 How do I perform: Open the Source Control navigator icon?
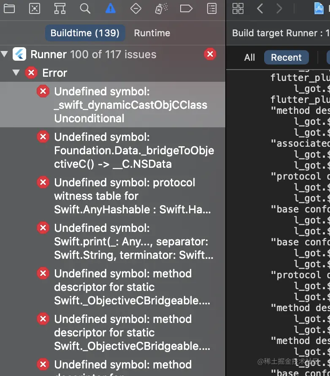(x=35, y=8)
